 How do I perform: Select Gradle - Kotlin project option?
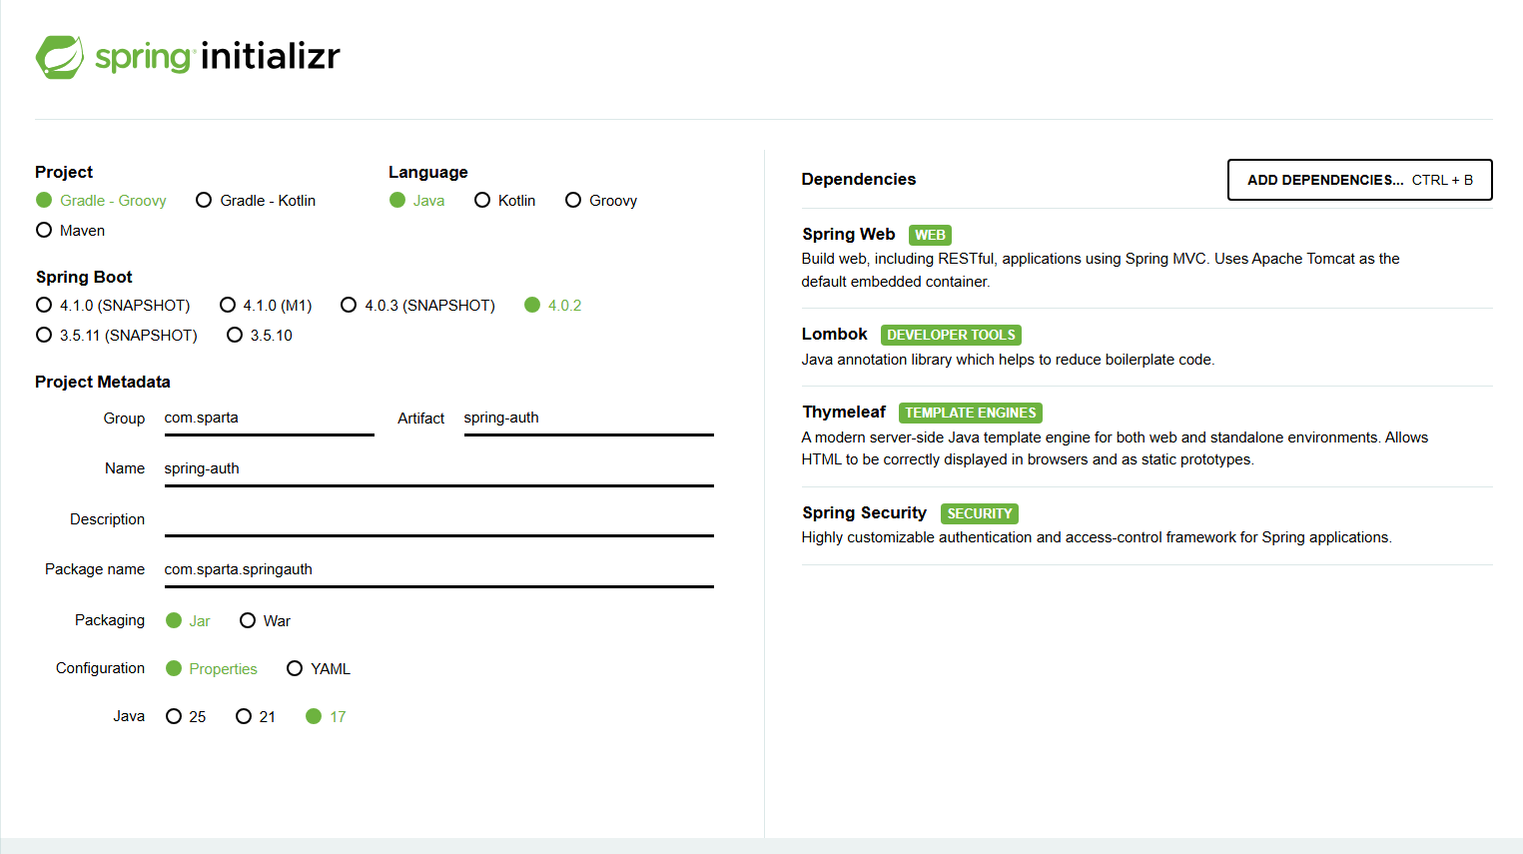point(256,200)
